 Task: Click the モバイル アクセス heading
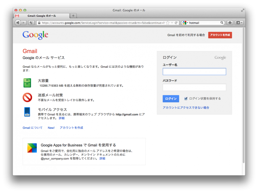(x=52, y=110)
